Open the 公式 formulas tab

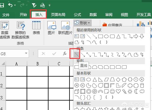click(x=77, y=15)
